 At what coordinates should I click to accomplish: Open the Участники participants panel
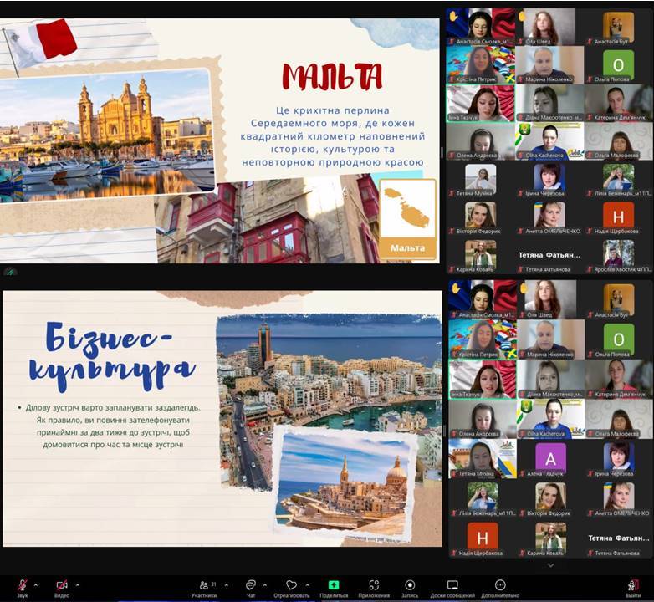203,585
